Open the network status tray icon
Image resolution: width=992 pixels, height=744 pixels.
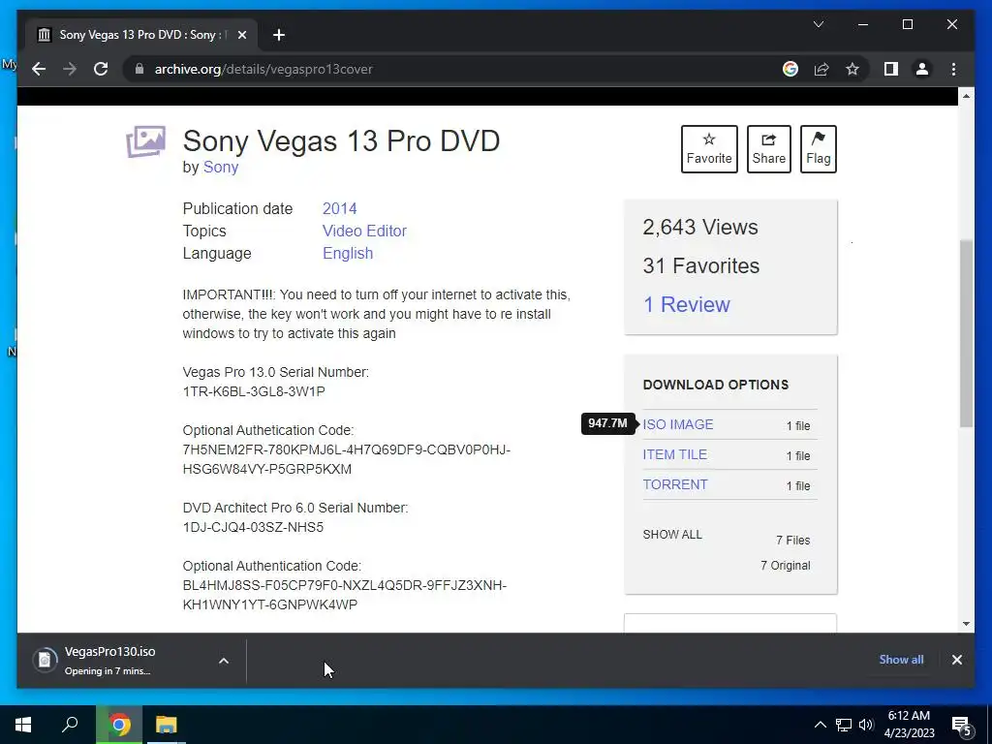tap(844, 725)
